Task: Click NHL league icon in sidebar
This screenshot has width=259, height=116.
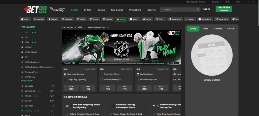Action: (x=22, y=32)
